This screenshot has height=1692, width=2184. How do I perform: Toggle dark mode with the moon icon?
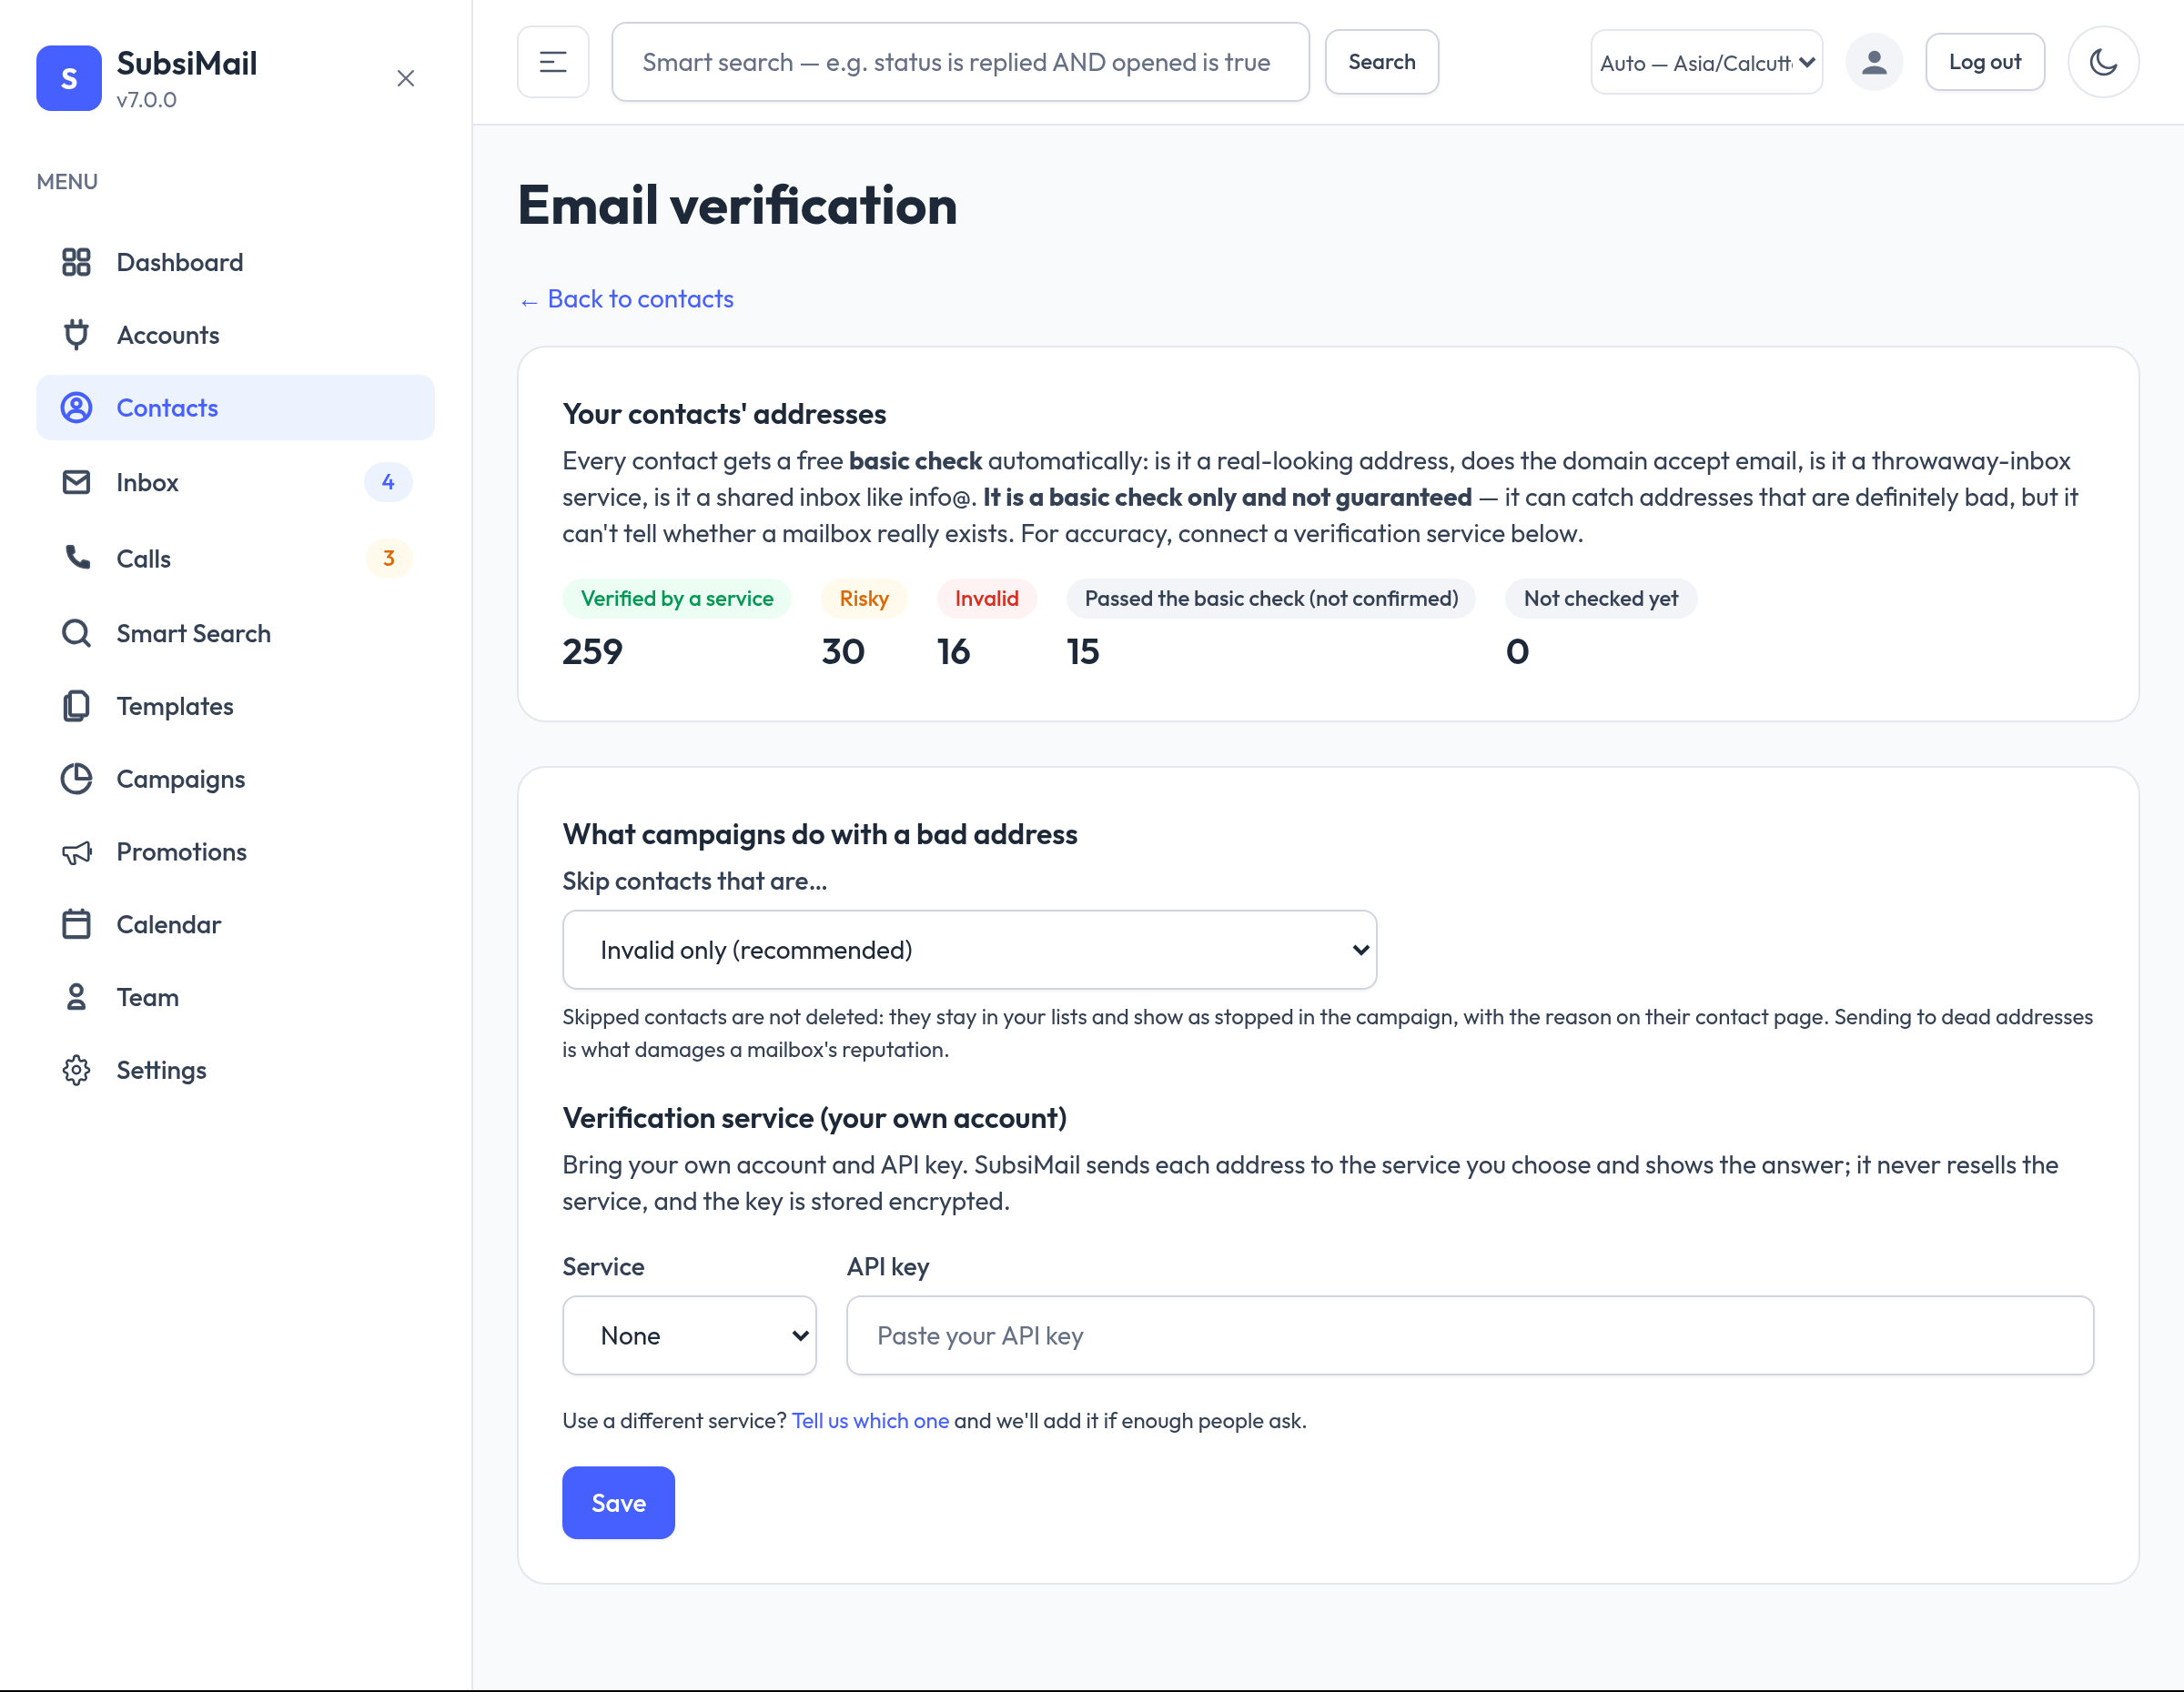(x=2104, y=62)
